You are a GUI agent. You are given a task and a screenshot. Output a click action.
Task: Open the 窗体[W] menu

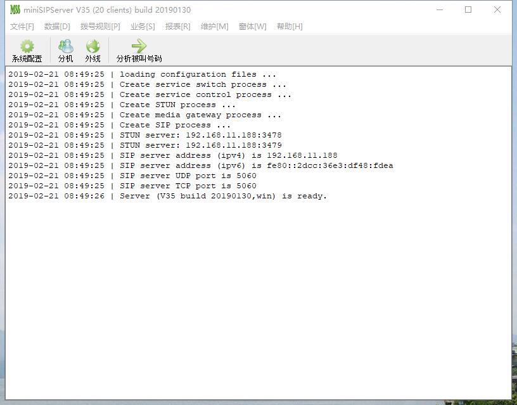coord(252,27)
